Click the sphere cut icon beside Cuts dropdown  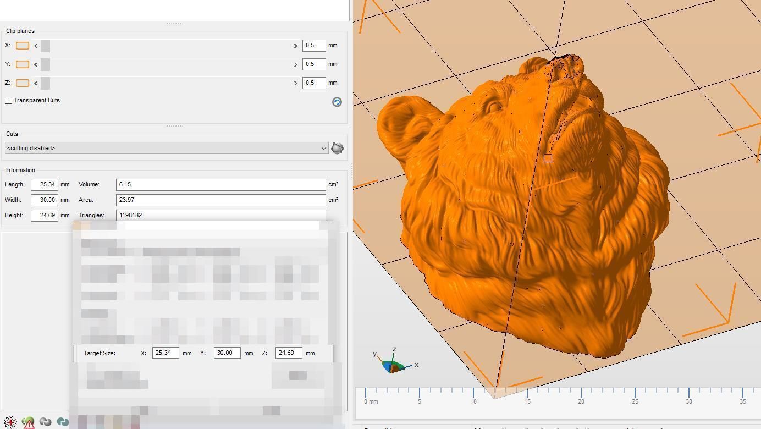click(338, 148)
